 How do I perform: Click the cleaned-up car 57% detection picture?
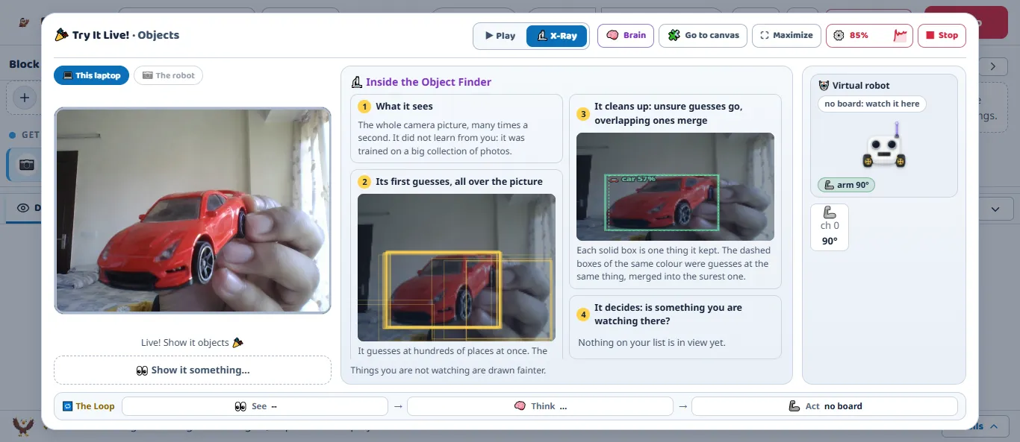(675, 186)
